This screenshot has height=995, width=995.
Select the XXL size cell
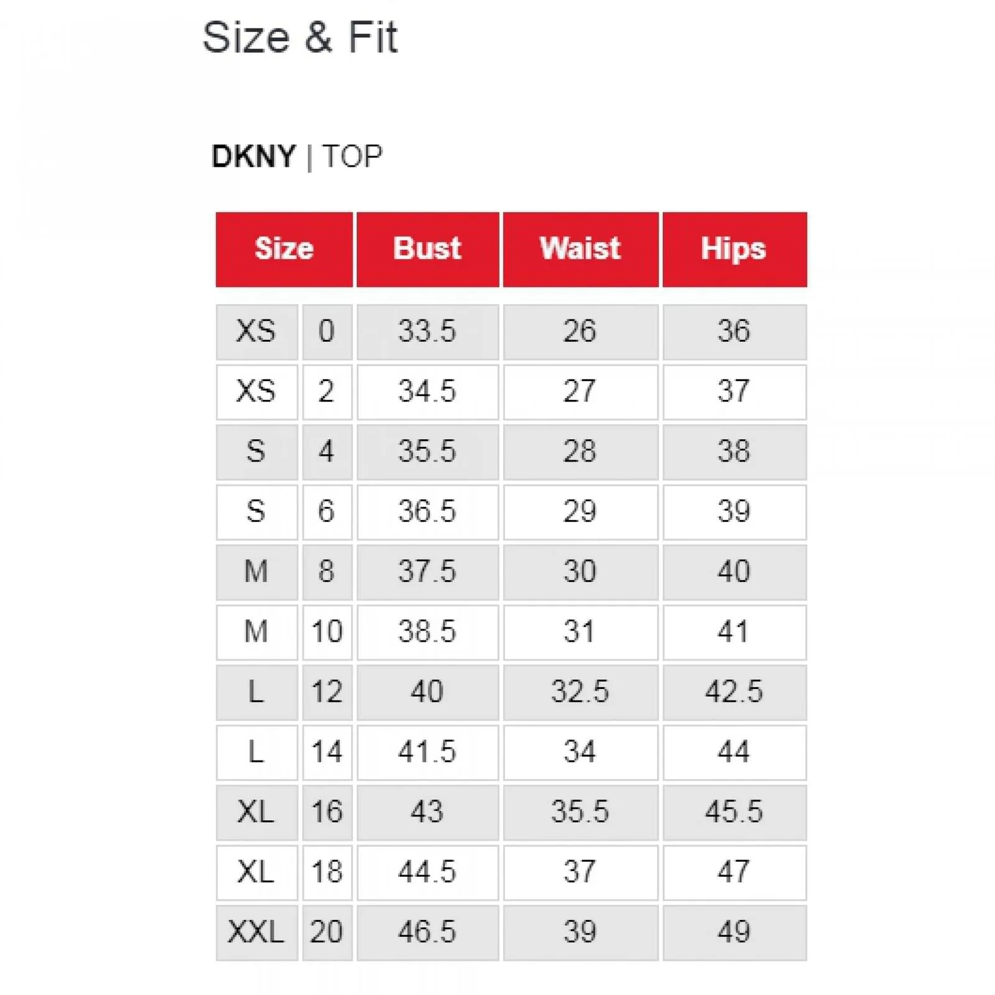pos(257,933)
